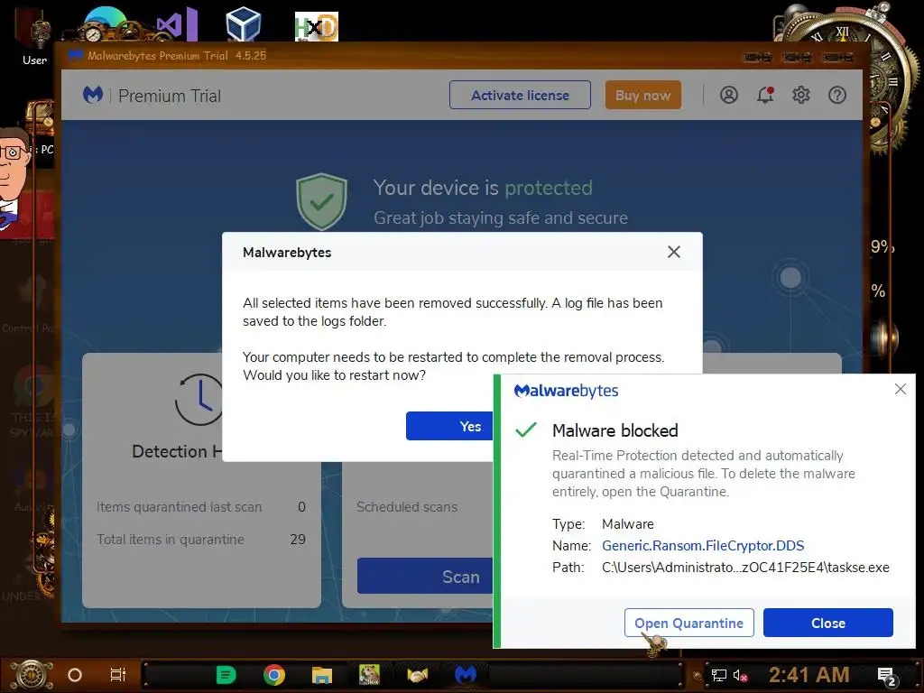Click Open Quarantine in the notification
The width and height of the screenshot is (924, 693).
coord(688,623)
